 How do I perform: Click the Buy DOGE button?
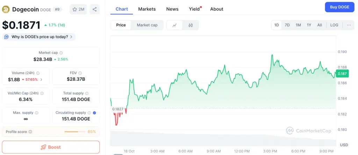pos(339,7)
